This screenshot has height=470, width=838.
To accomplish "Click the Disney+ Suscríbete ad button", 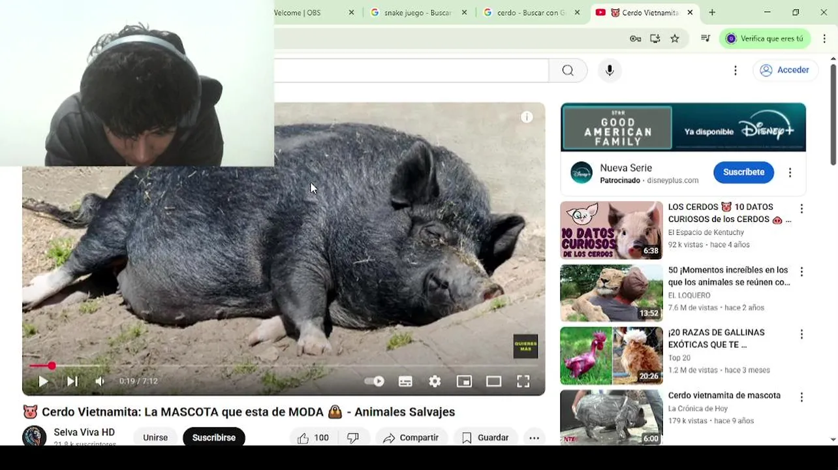I will 743,172.
